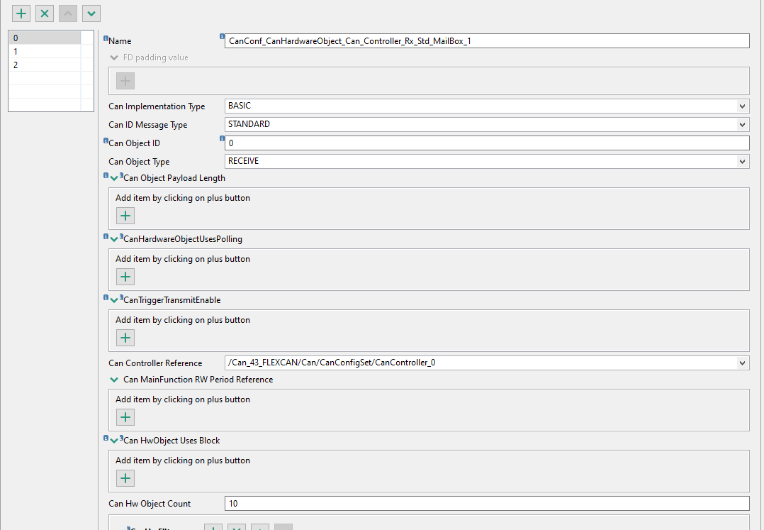
Task: Add item under Can HwObject Uses Block
Action: point(125,478)
